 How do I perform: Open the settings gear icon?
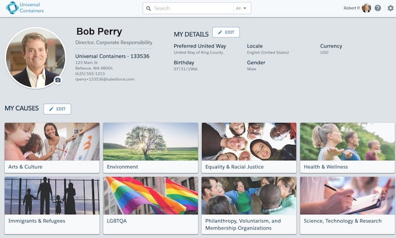[x=390, y=8]
